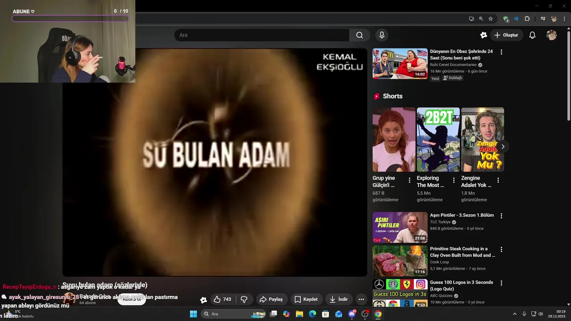Open volume settings speaker icon in tray

541,314
